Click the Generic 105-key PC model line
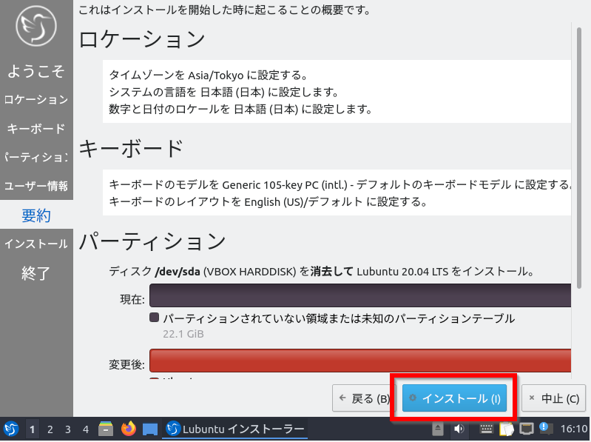 pos(340,185)
